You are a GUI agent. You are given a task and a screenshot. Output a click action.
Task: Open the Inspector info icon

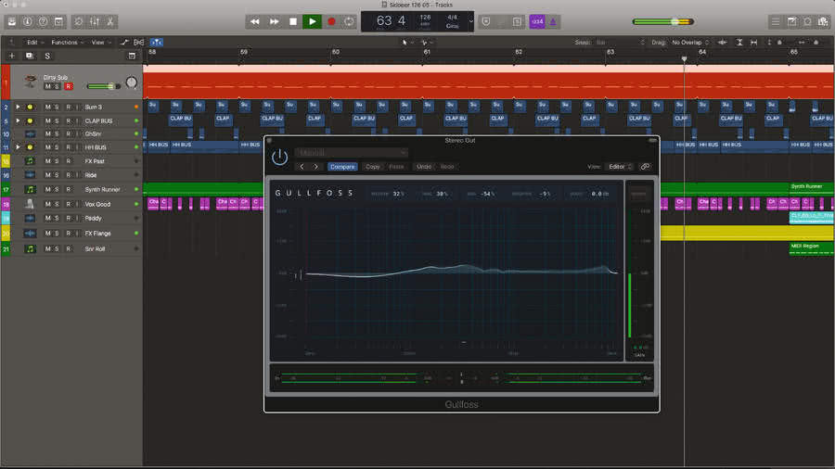coord(27,22)
